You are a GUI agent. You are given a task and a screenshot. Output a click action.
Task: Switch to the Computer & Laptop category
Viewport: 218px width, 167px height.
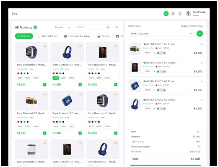(x=77, y=36)
